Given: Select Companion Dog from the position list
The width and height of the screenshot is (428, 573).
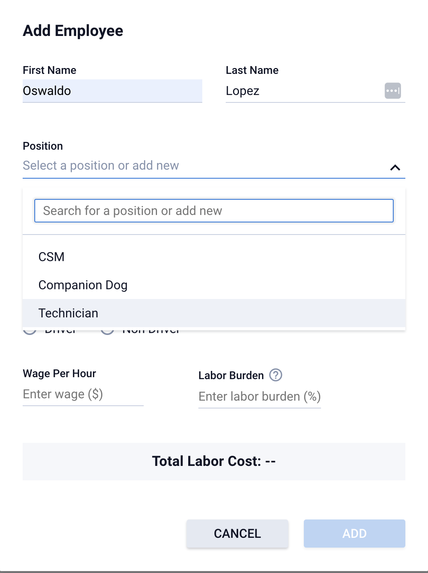Looking at the screenshot, I should (83, 285).
